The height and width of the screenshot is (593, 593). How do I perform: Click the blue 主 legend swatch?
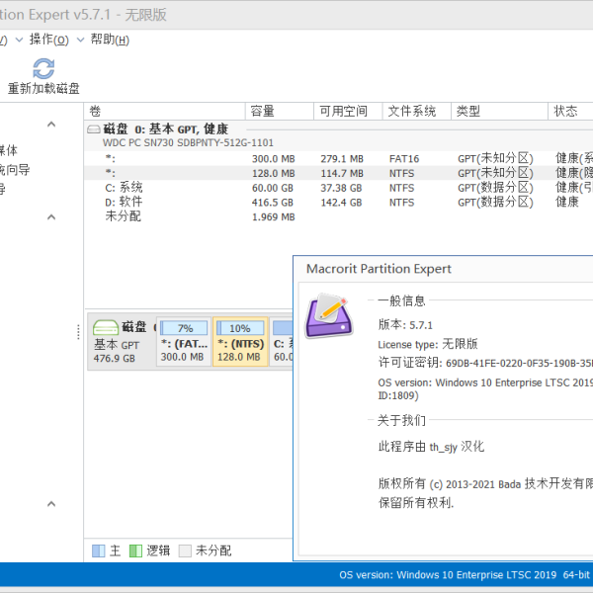pos(99,551)
